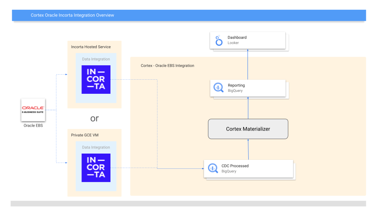
Task: Click the arrow between Reporting and Dashboard
Action: pos(248,64)
